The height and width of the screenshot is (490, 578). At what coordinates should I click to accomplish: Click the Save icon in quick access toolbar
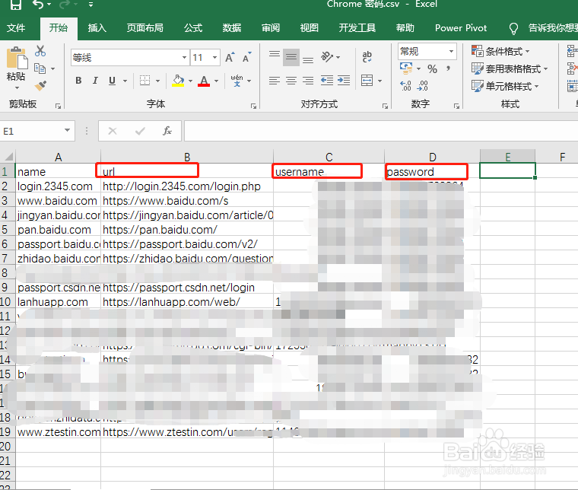click(15, 5)
